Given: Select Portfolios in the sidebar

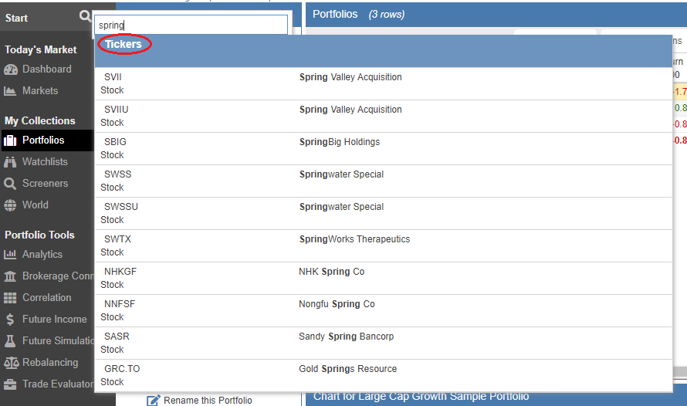Looking at the screenshot, I should pyautogui.click(x=43, y=140).
